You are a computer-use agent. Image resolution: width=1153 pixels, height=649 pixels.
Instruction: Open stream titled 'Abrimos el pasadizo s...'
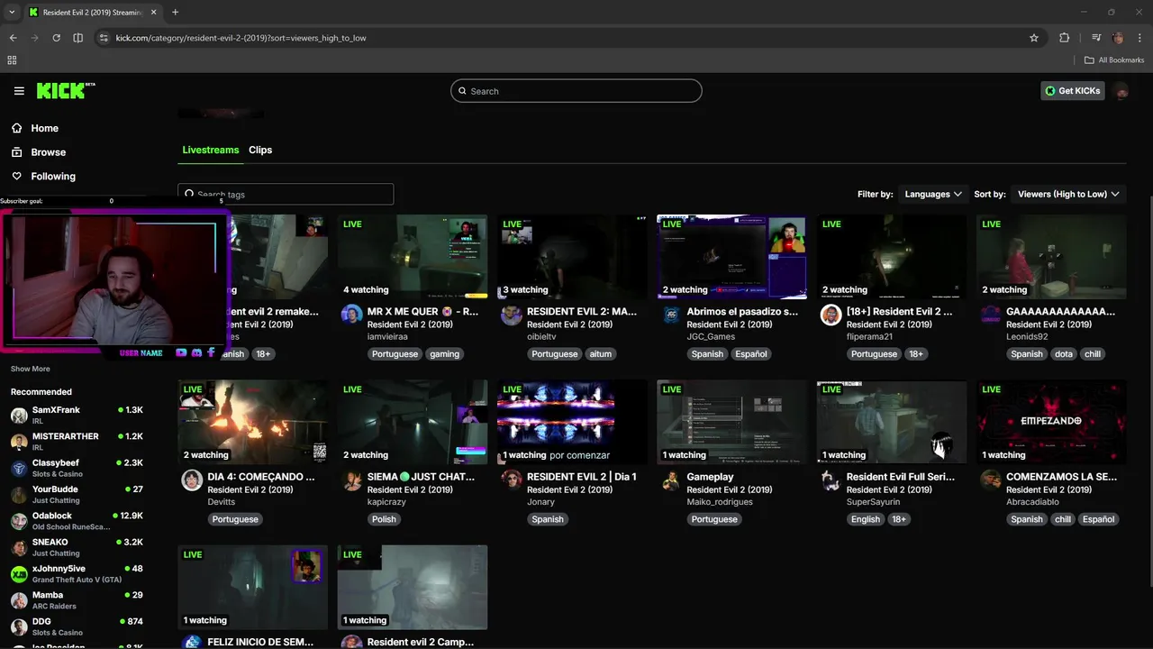(x=742, y=312)
